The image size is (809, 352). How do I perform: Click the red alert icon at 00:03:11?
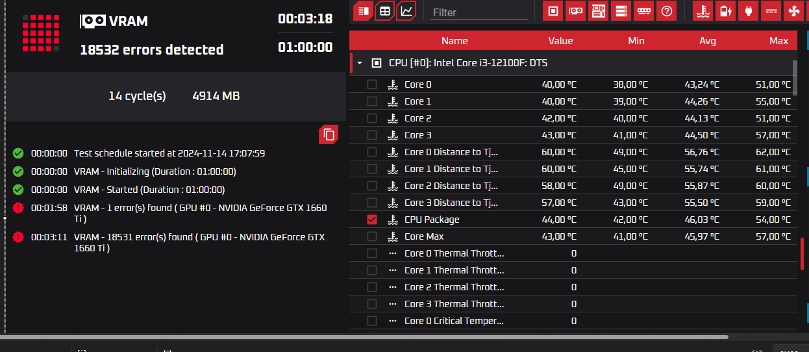(x=18, y=237)
